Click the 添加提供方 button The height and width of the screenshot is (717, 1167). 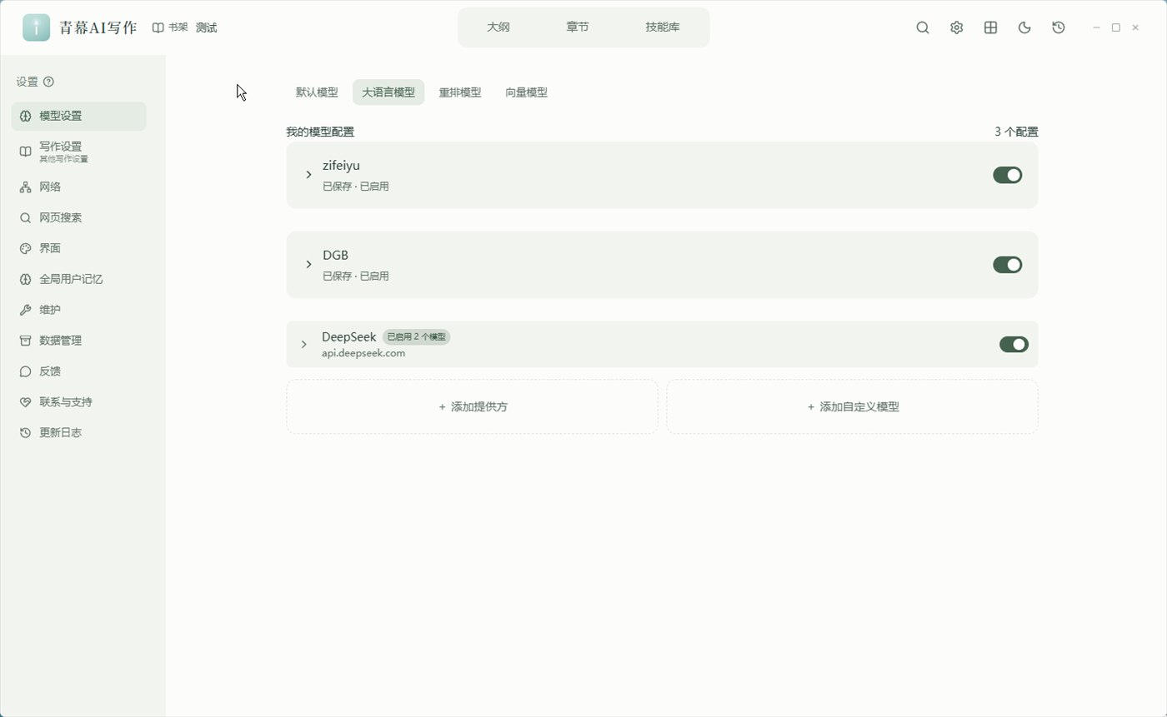click(x=473, y=406)
